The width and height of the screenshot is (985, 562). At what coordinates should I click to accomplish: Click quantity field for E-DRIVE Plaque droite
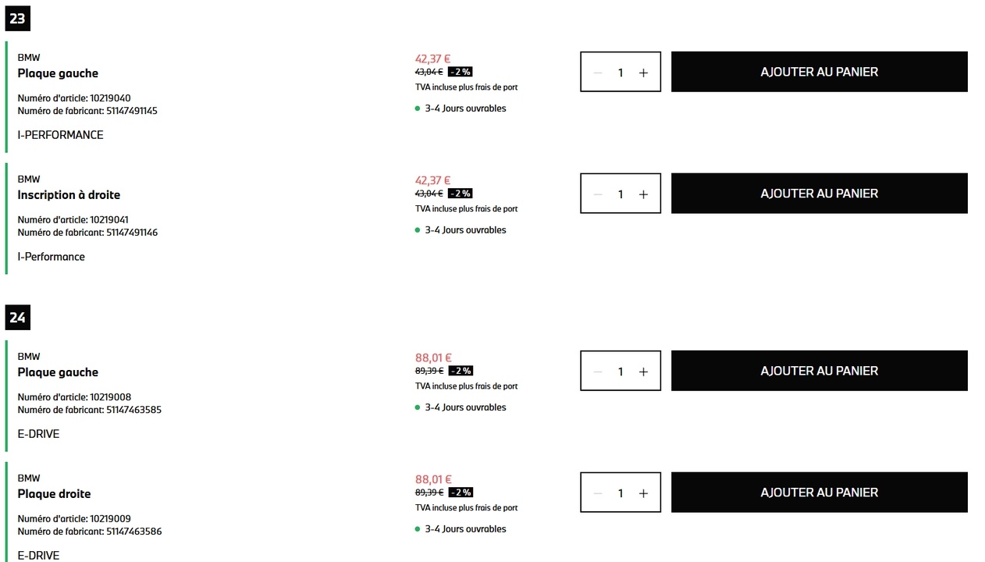[621, 493]
